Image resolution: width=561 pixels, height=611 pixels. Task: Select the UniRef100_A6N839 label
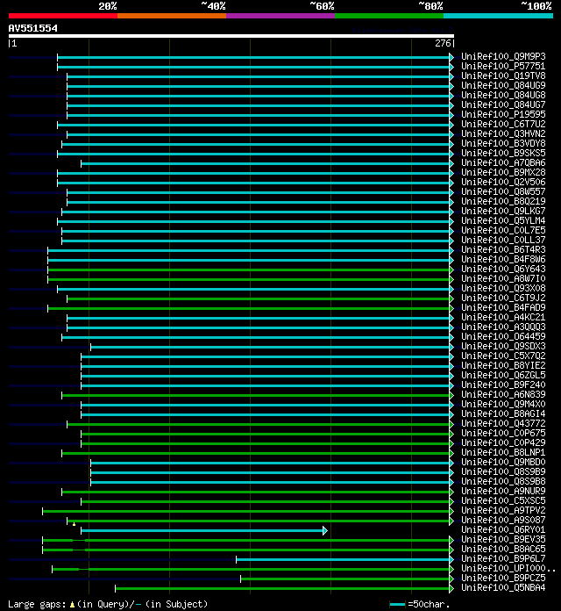[503, 395]
